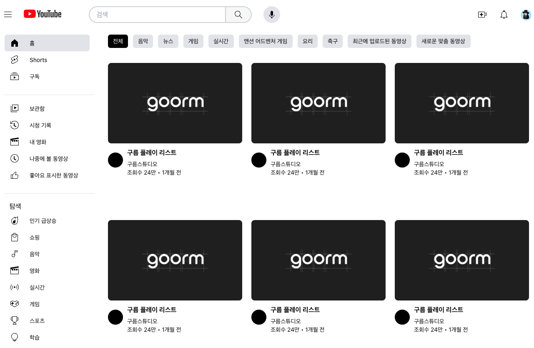
Task: Select the 뉴스 filter chip
Action: (168, 41)
